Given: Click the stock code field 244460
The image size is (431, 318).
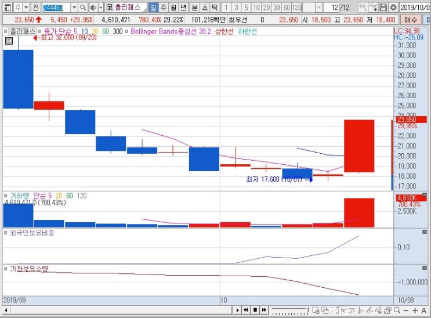Looking at the screenshot, I should [56, 8].
